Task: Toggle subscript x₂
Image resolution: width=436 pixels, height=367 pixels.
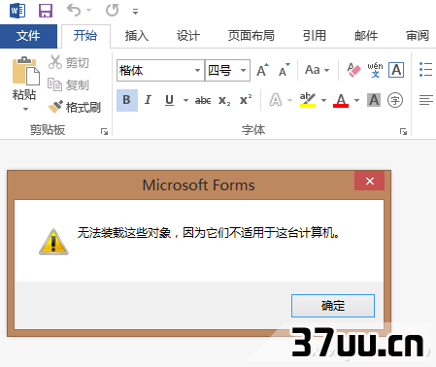Action: click(224, 100)
